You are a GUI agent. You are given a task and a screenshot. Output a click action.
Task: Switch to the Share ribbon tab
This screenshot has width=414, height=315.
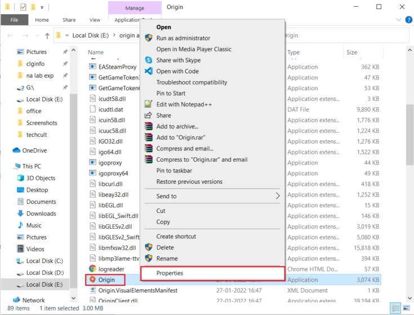coord(69,20)
